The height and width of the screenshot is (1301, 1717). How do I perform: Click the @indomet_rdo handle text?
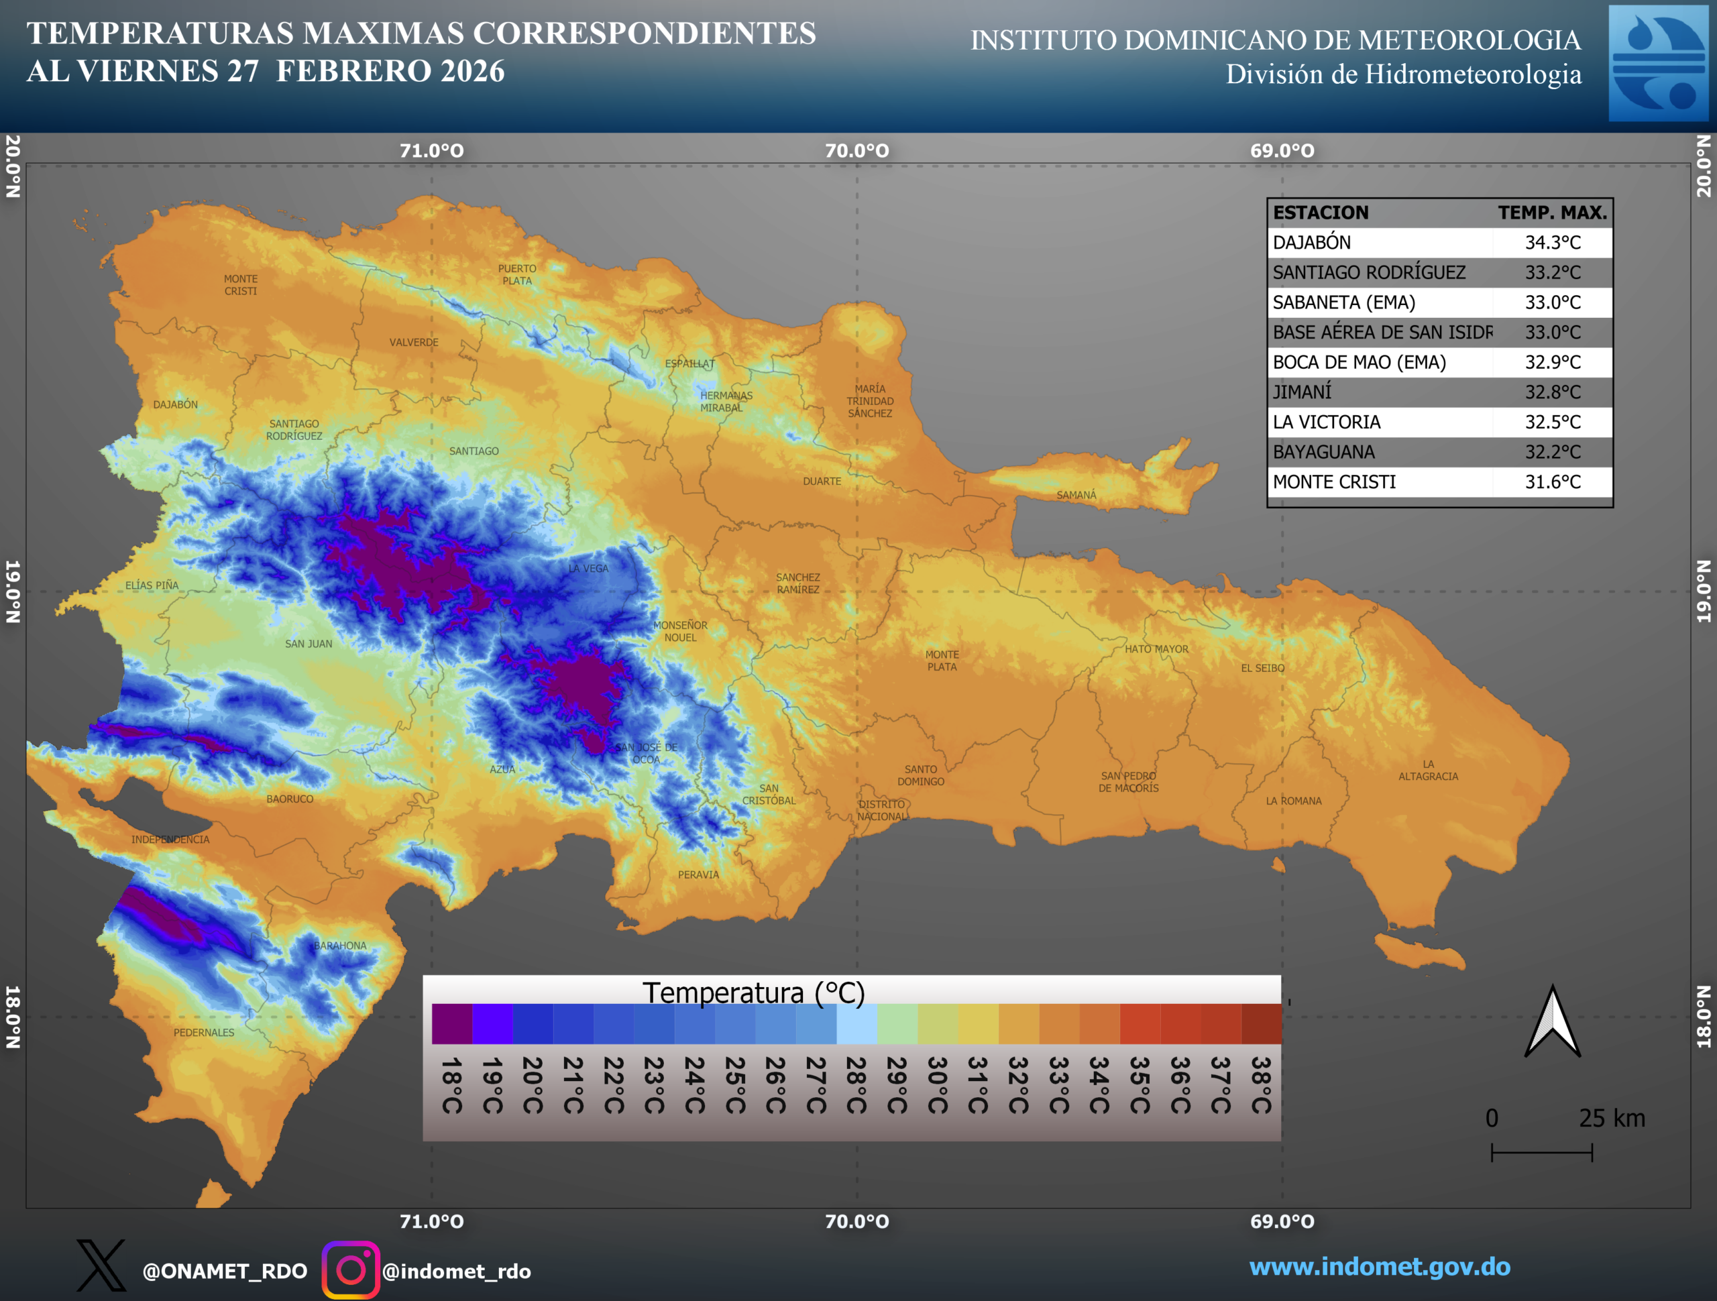point(457,1271)
